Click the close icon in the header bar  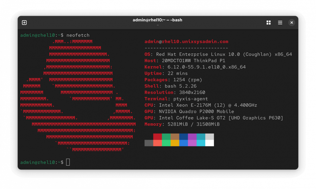click(291, 22)
